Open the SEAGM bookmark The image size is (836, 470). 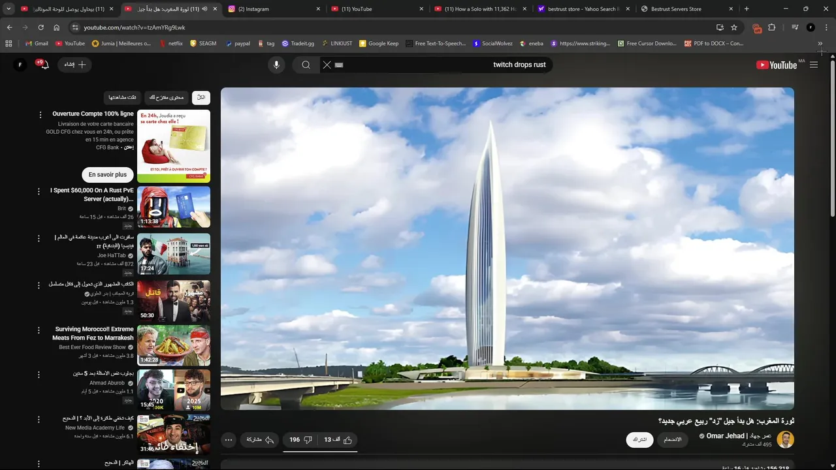[203, 44]
